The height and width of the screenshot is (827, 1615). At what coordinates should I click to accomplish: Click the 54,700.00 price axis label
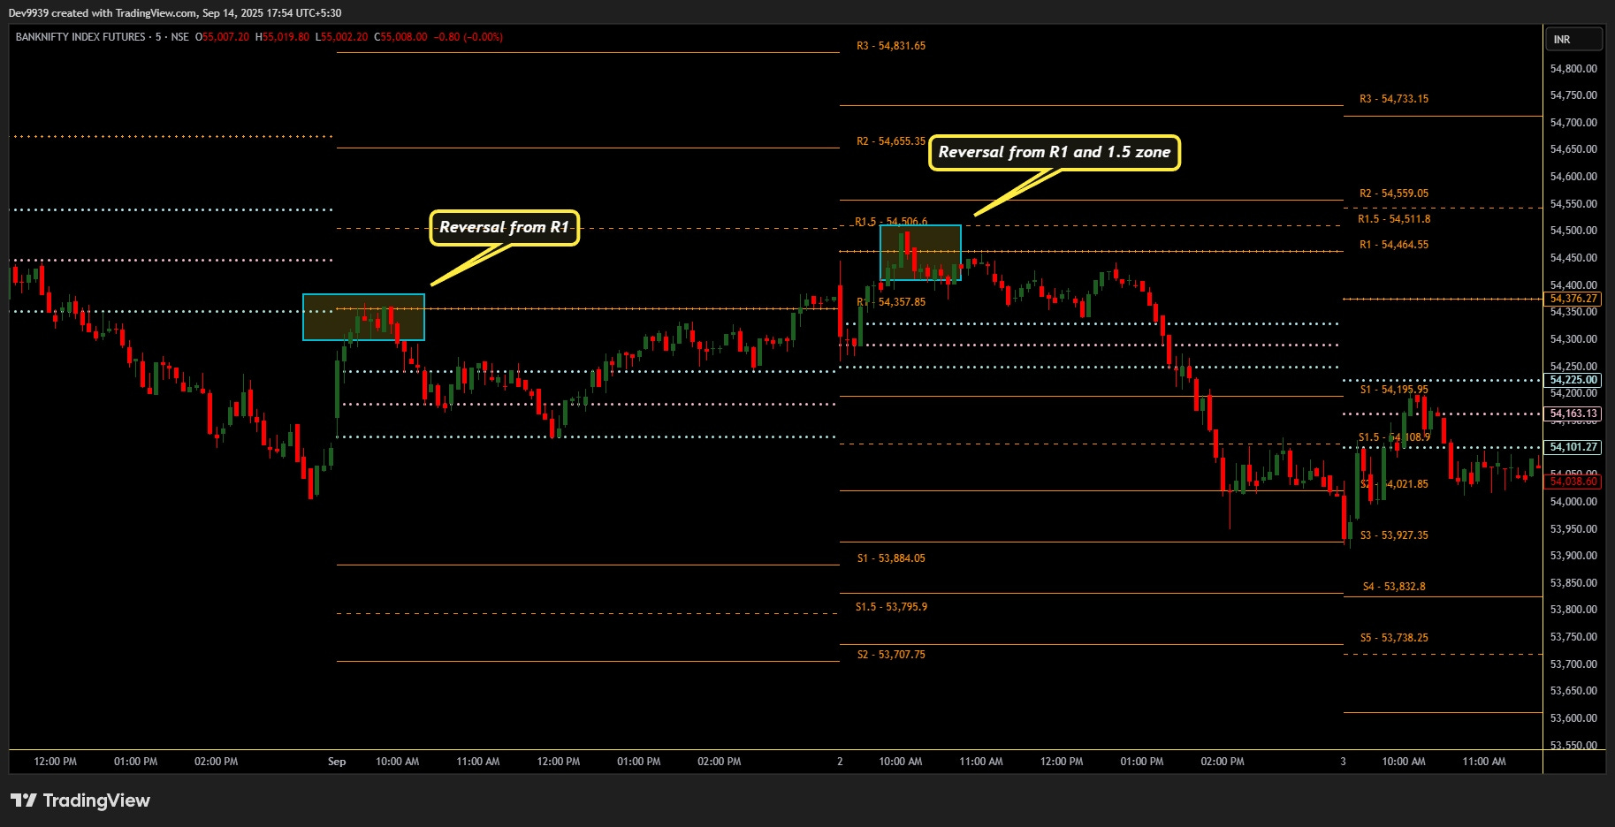[x=1573, y=123]
